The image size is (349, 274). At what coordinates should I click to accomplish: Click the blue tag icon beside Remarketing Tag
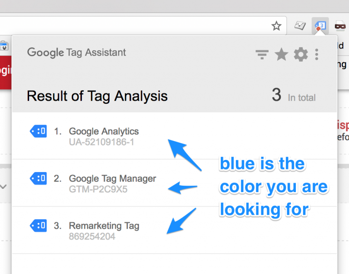tap(38, 226)
